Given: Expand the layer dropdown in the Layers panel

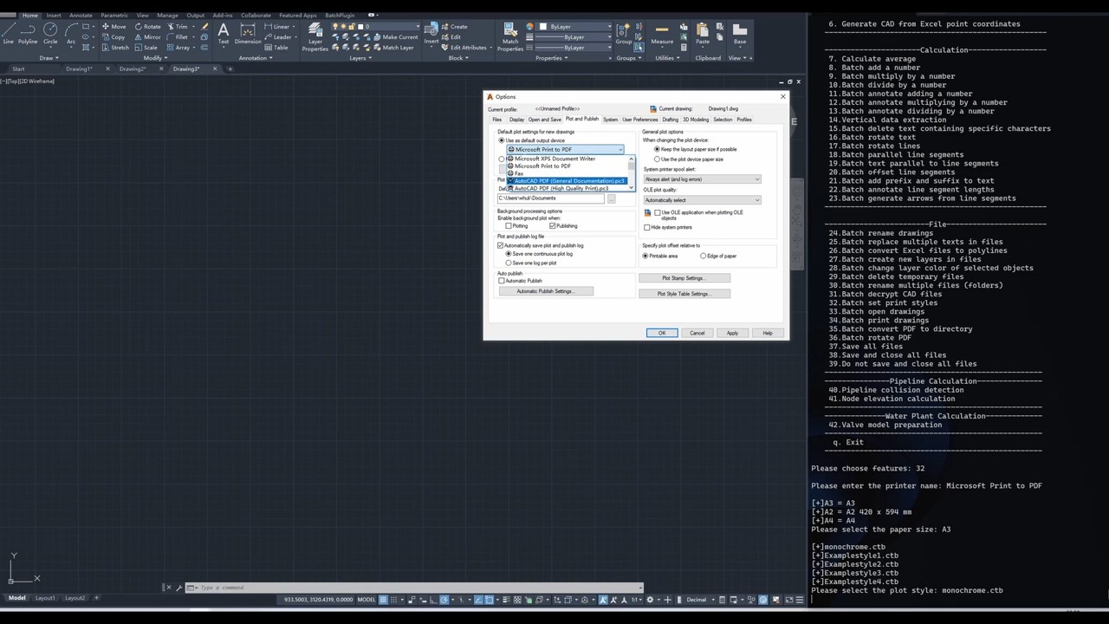Looking at the screenshot, I should (x=418, y=26).
